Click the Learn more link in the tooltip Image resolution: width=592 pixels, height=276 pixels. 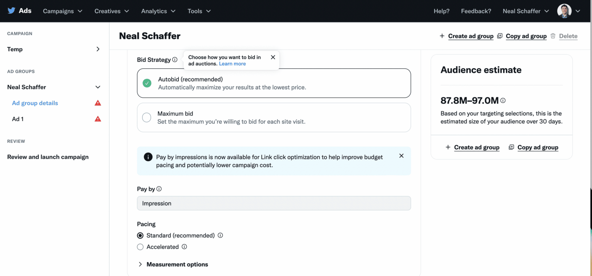coord(232,64)
